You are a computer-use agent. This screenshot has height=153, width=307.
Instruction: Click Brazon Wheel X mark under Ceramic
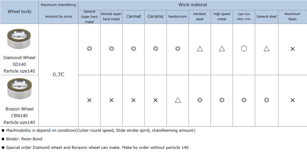click(x=156, y=100)
